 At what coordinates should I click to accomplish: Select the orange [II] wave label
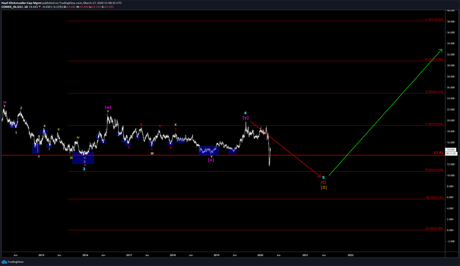pos(323,187)
